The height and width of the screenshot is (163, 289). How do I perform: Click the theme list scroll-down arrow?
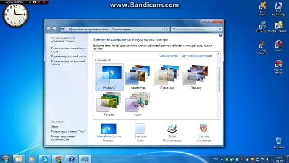219,117
